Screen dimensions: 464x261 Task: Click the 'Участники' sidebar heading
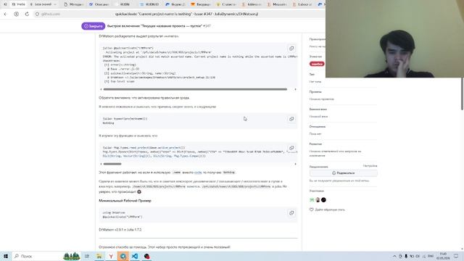pyautogui.click(x=317, y=191)
